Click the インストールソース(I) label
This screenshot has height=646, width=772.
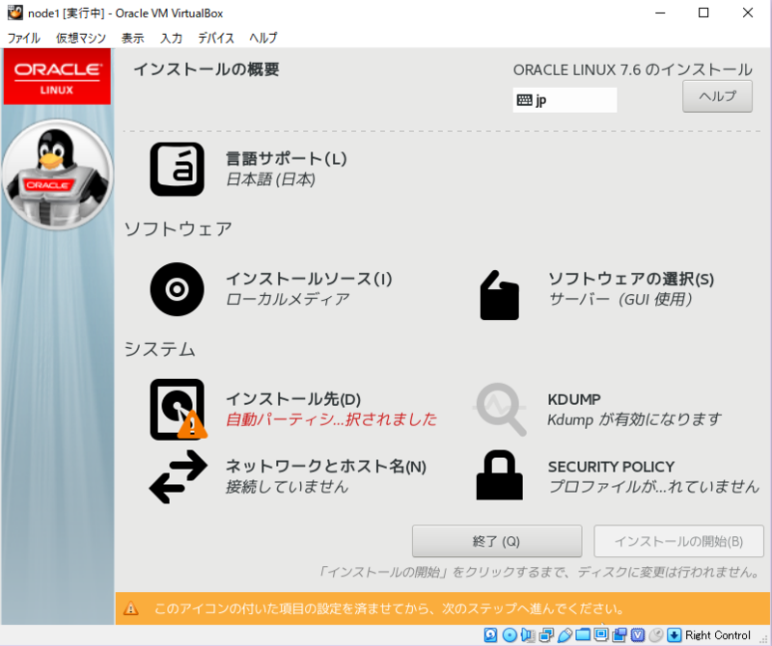coord(309,279)
